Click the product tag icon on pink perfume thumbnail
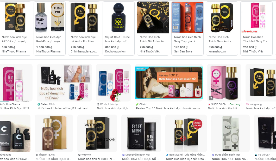Screen dimensions: 276x161 (211, 98)
